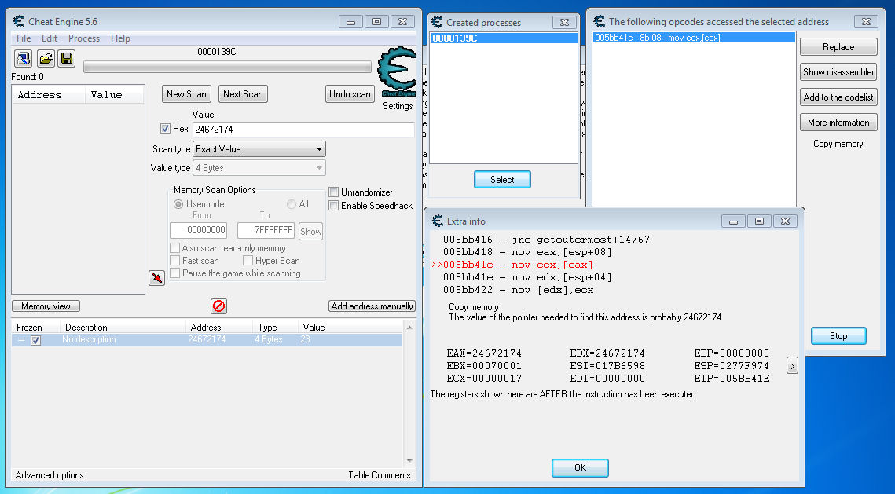Click the scan progress bar
Viewport: 895px width, 494px height.
pyautogui.click(x=227, y=68)
